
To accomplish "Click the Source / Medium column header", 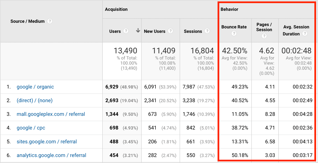I will (x=27, y=21).
